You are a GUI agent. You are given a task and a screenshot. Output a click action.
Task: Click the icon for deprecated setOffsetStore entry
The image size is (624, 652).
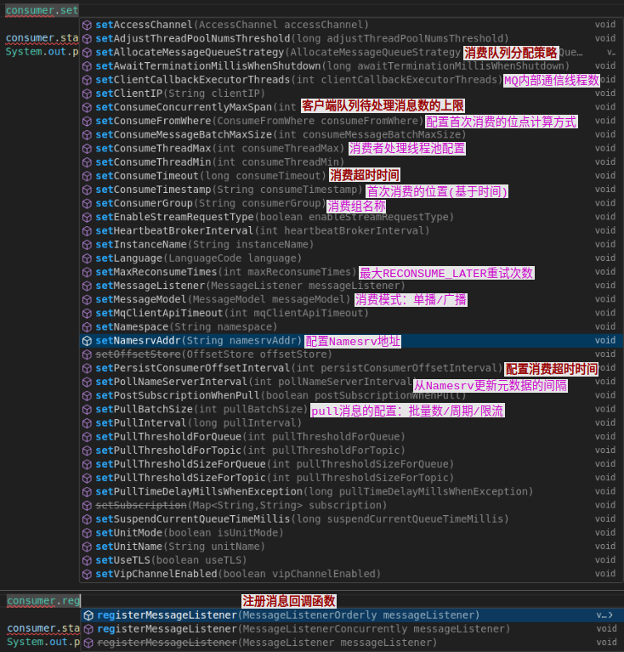pos(88,354)
